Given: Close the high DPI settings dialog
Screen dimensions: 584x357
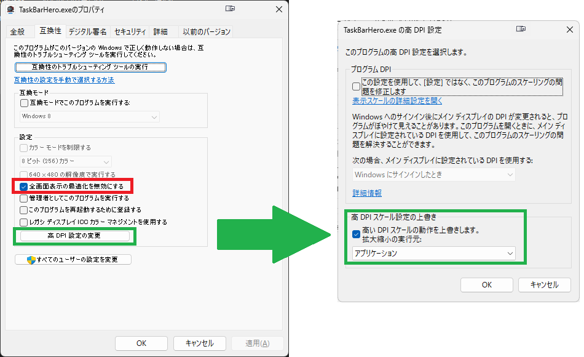Looking at the screenshot, I should click(x=570, y=30).
